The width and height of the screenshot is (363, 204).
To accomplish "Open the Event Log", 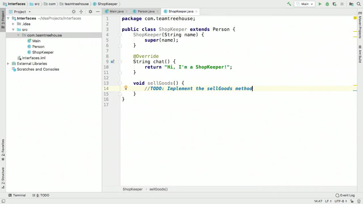I will tap(345, 195).
